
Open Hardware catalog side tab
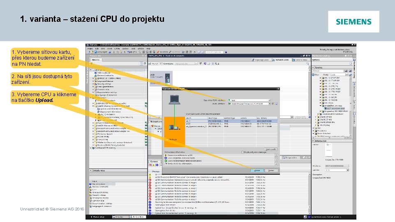(x=354, y=69)
